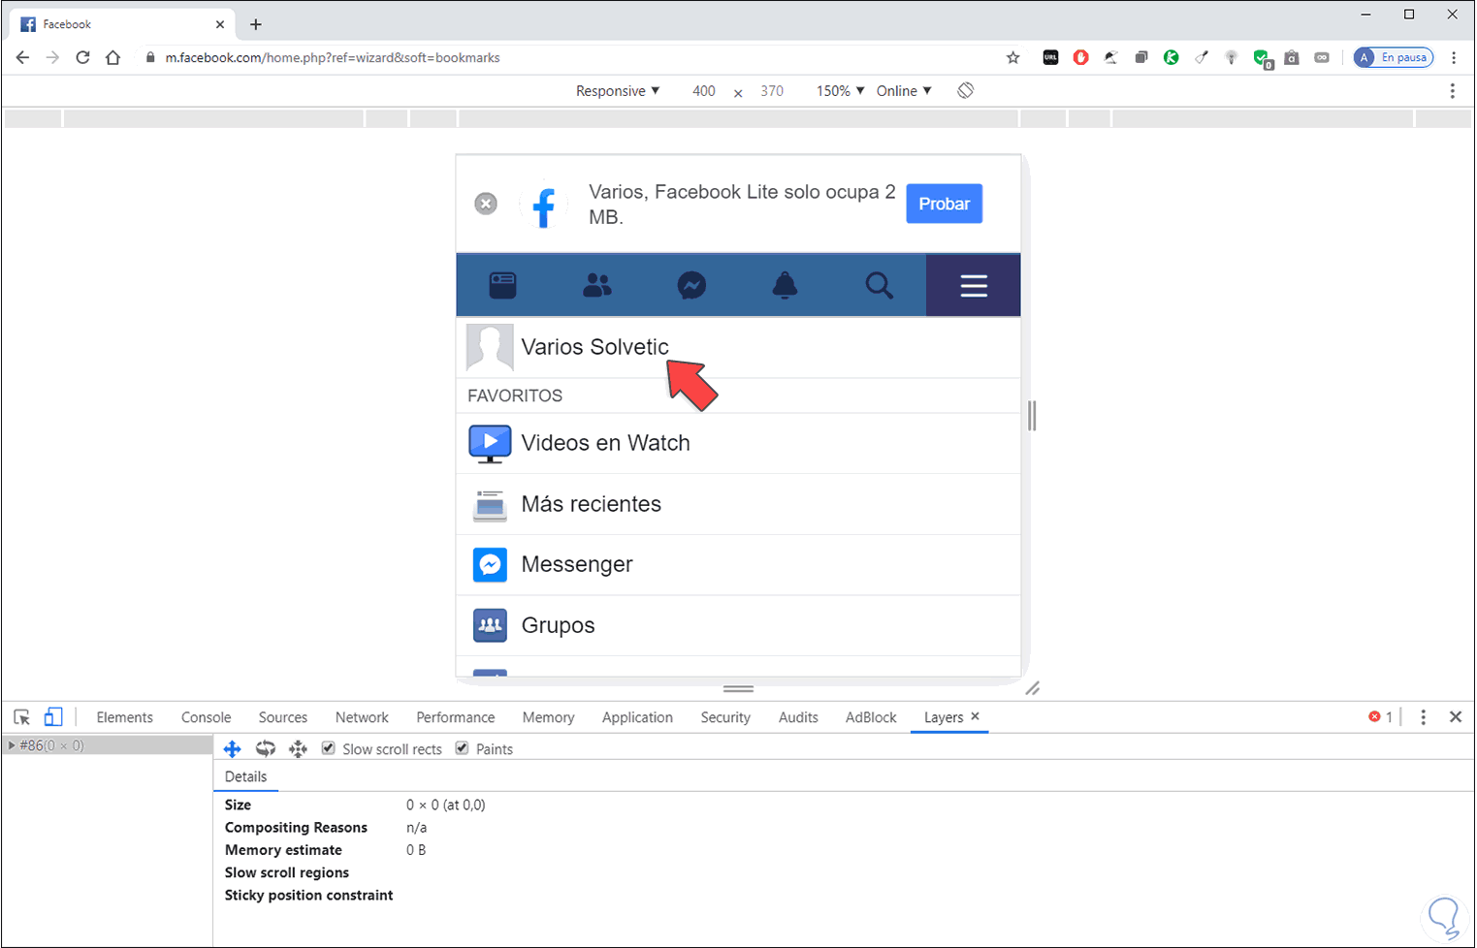1477x948 pixels.
Task: Open the DevTools customize menu
Action: (1423, 717)
